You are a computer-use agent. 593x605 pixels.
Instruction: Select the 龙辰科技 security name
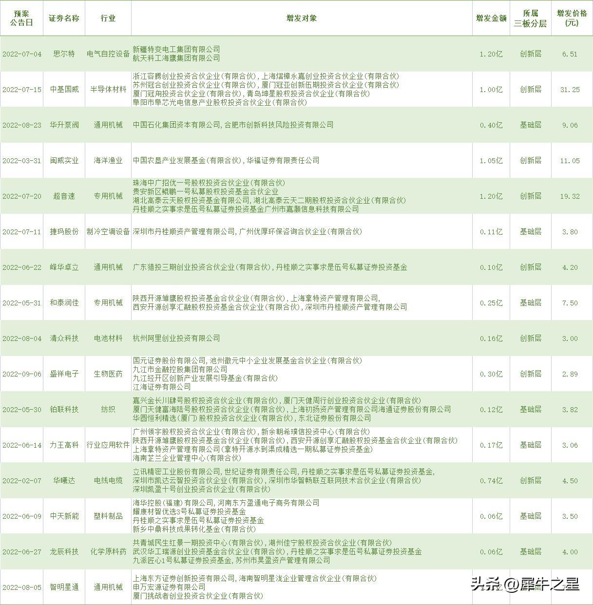click(x=64, y=552)
